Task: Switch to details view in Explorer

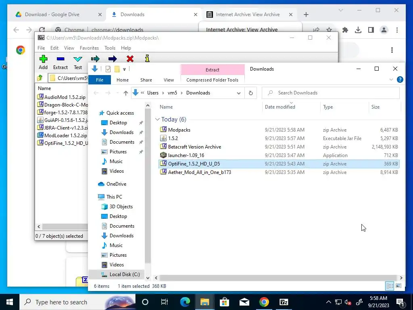Action: [x=390, y=286]
